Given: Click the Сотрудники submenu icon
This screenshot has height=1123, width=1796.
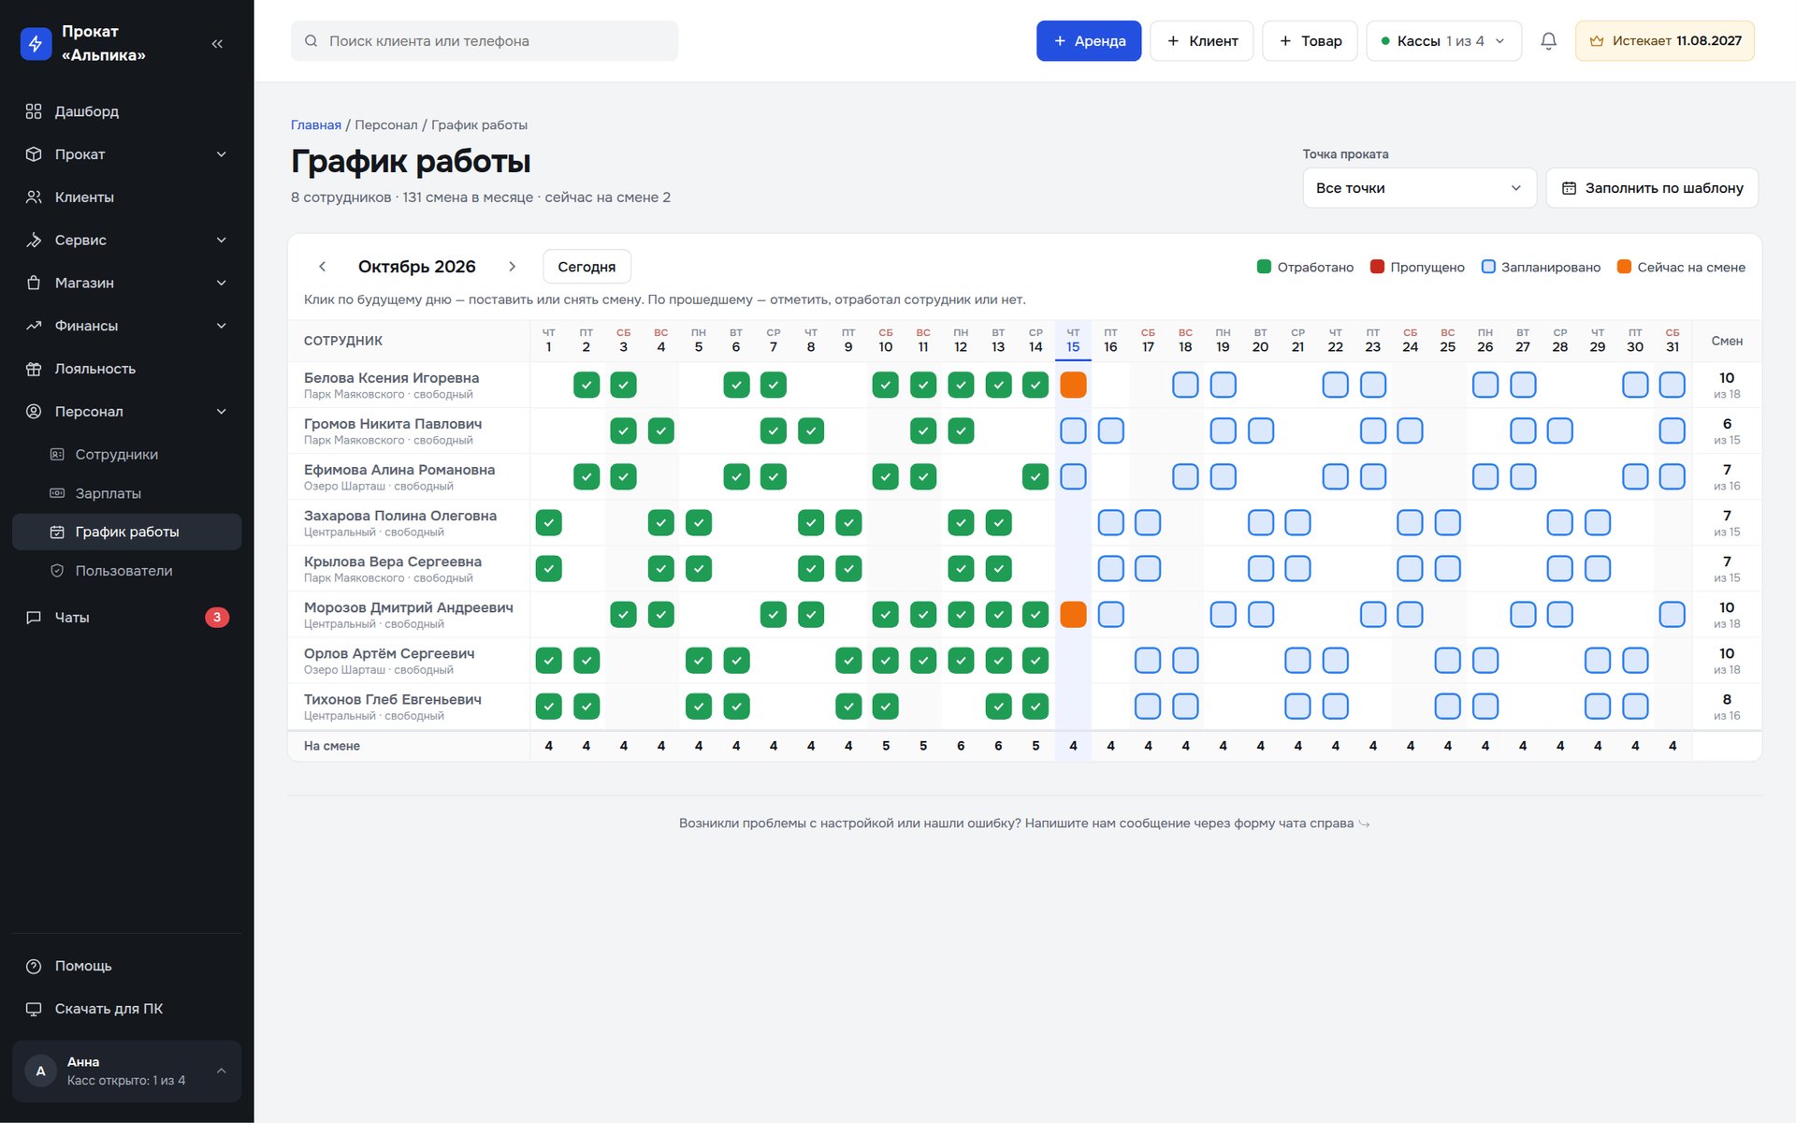Looking at the screenshot, I should (x=57, y=455).
